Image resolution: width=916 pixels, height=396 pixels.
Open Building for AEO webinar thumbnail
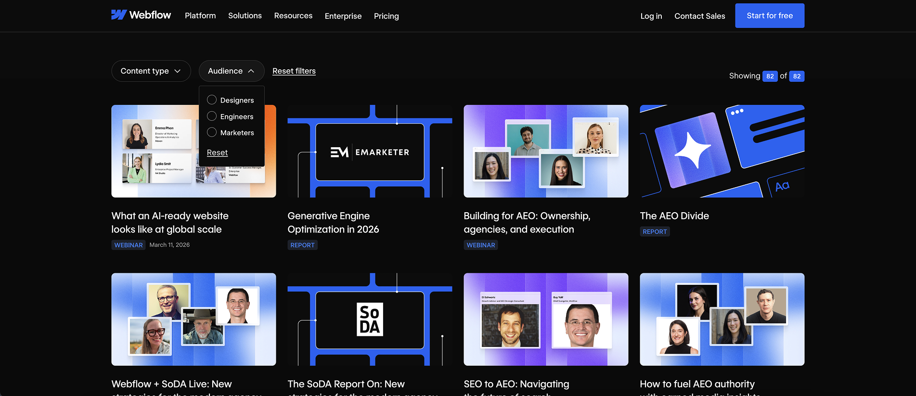(x=546, y=151)
